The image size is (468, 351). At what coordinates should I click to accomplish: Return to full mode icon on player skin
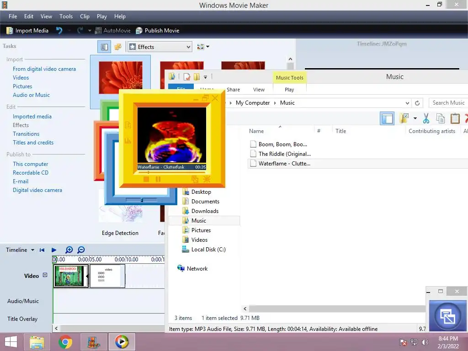tap(195, 179)
